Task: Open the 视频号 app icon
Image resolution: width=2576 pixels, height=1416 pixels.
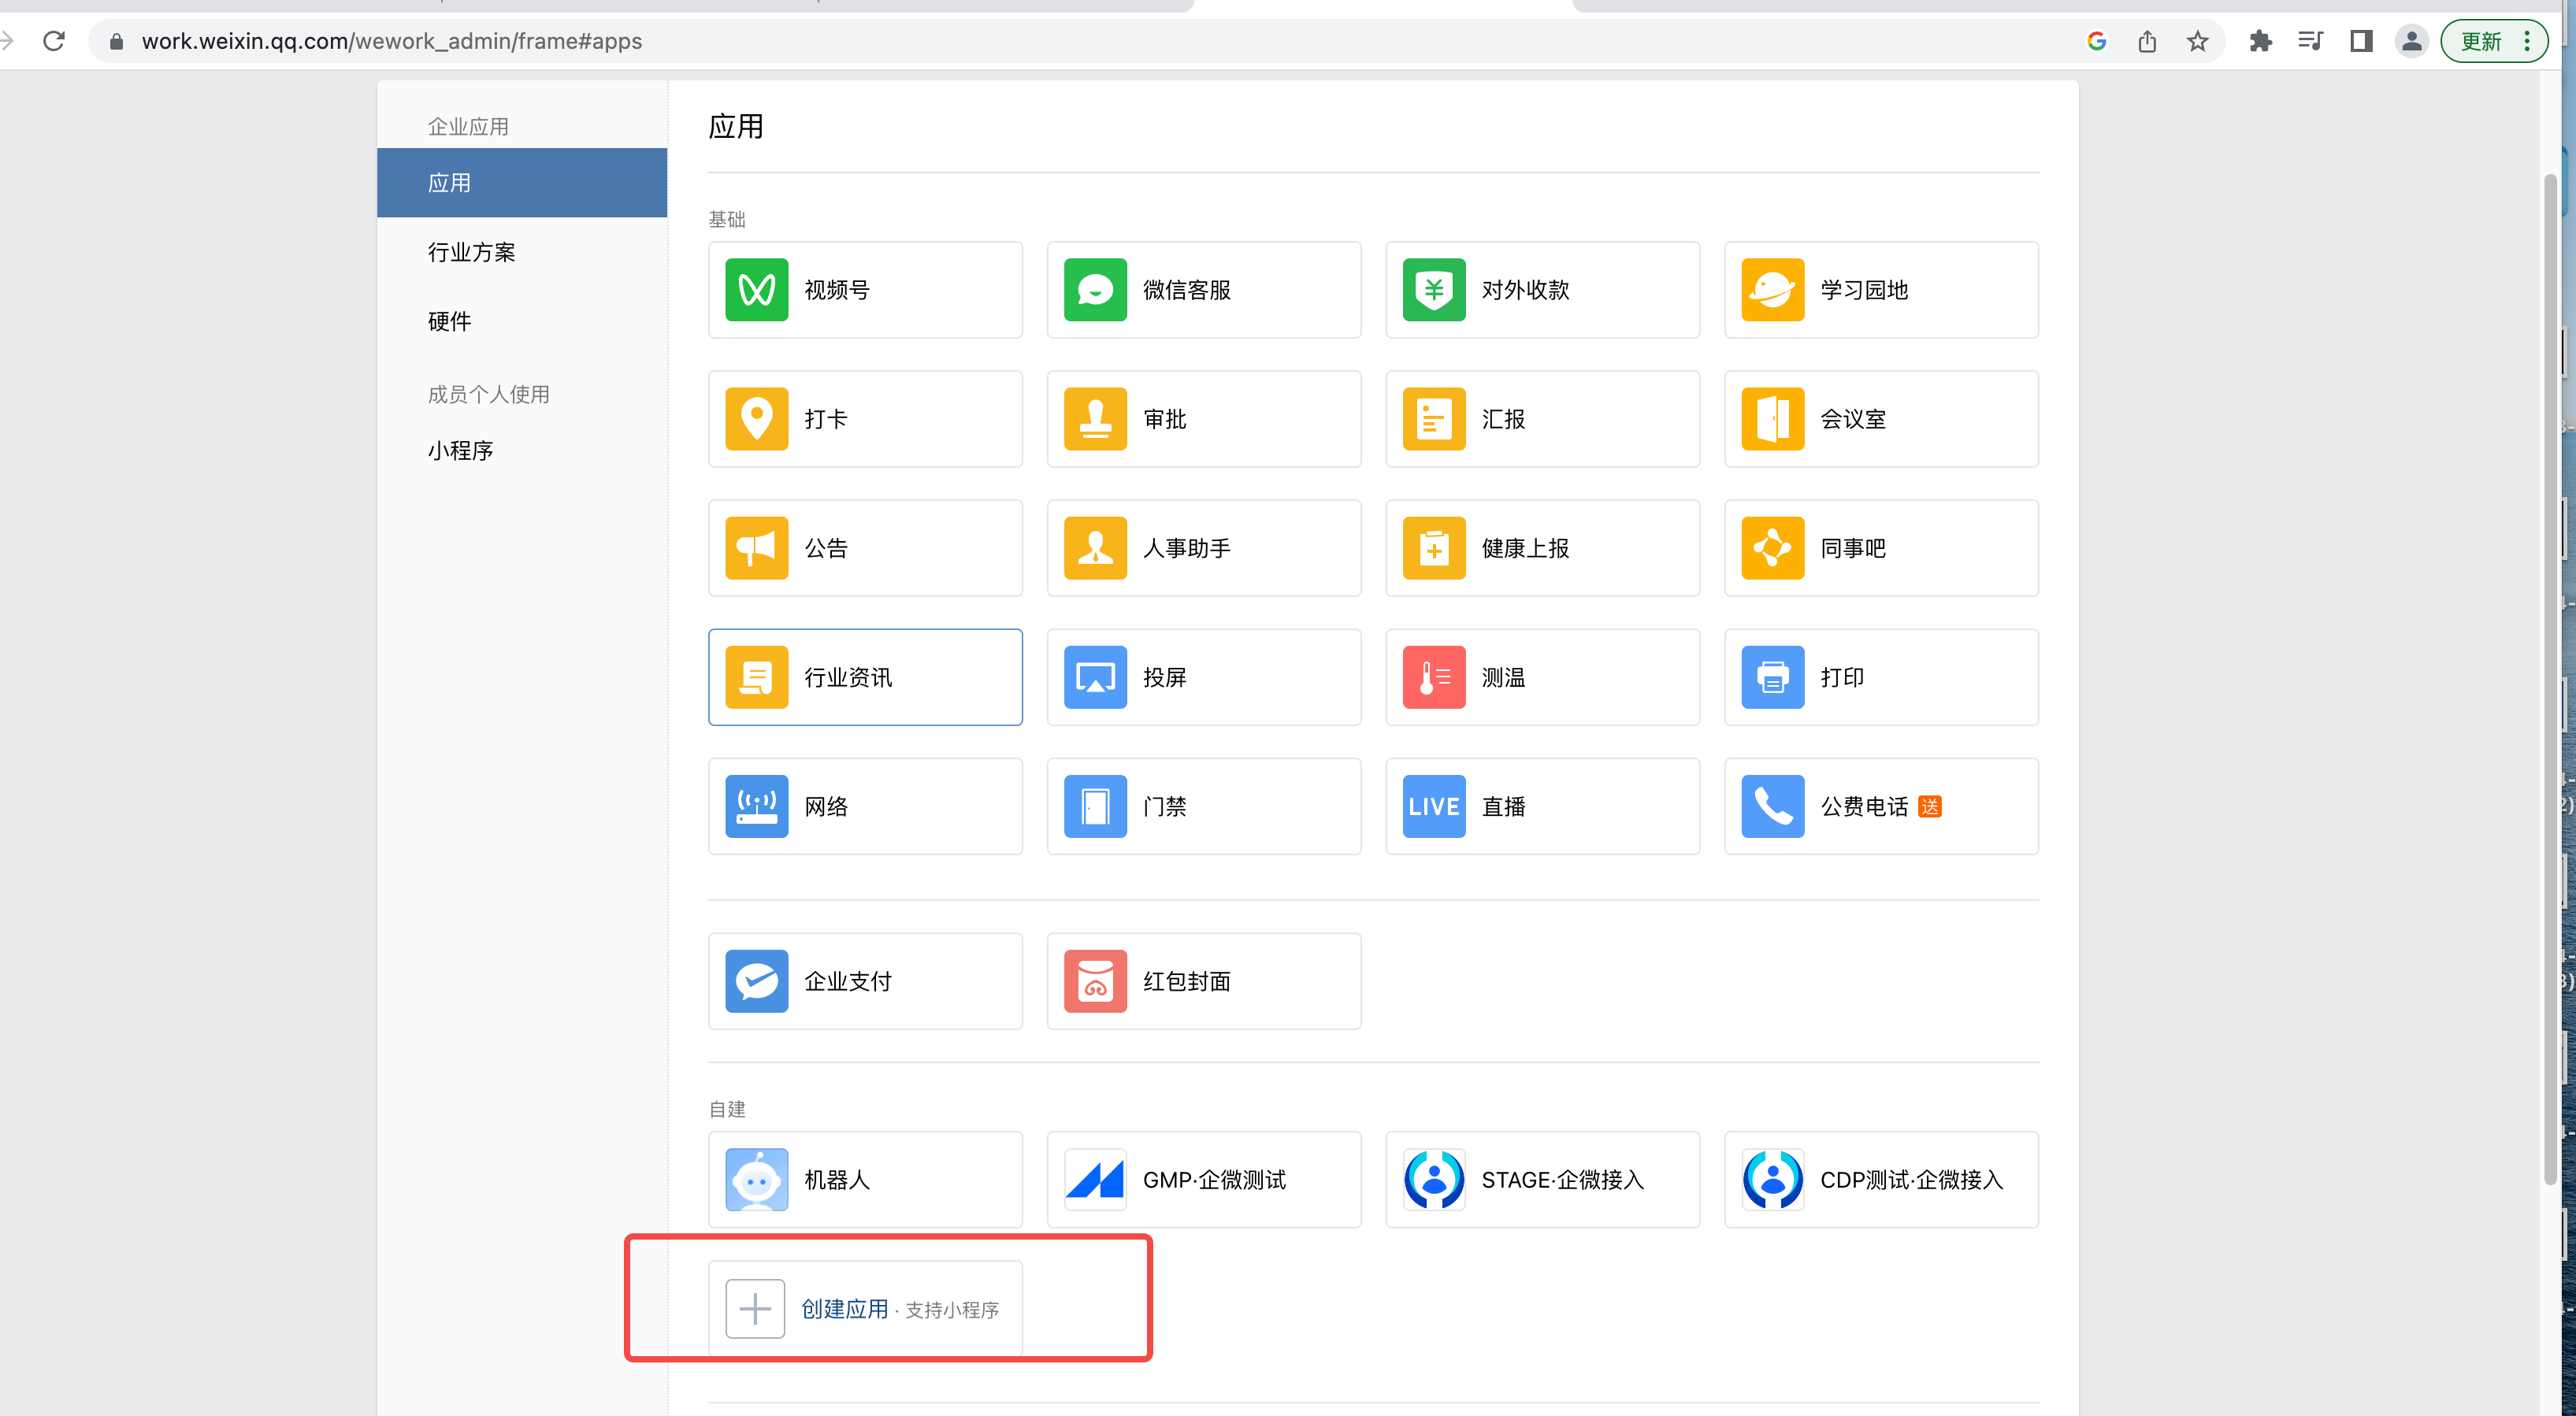Action: [756, 290]
